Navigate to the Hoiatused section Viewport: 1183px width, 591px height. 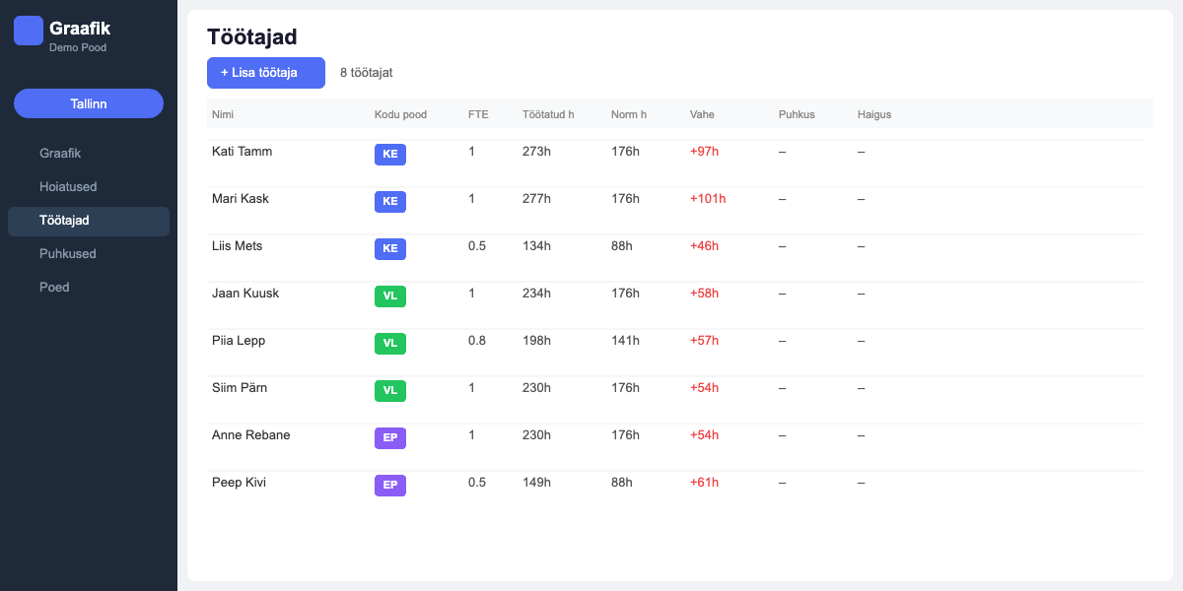click(x=67, y=186)
